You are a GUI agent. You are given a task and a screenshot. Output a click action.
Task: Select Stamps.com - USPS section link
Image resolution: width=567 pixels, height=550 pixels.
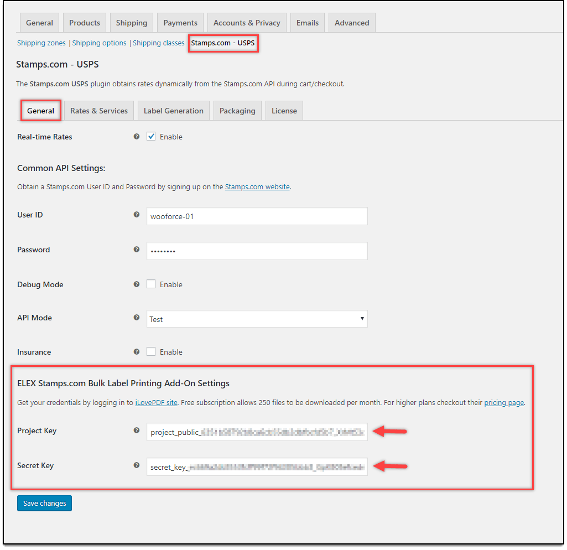[223, 43]
